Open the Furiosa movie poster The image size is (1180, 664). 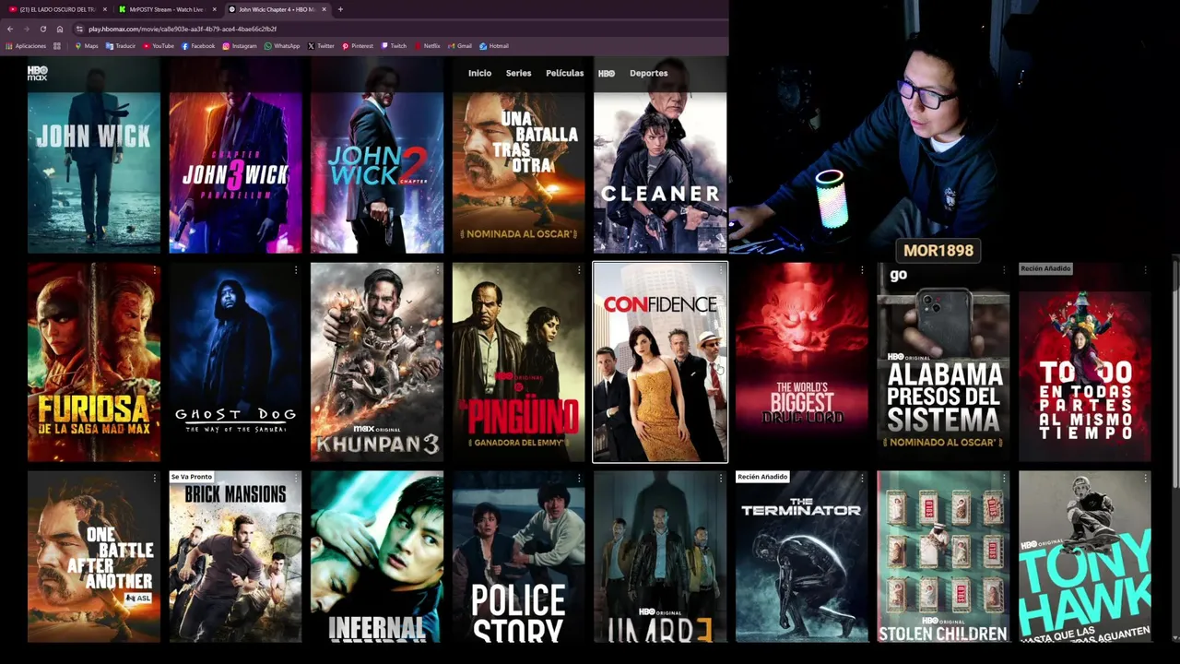tap(93, 362)
